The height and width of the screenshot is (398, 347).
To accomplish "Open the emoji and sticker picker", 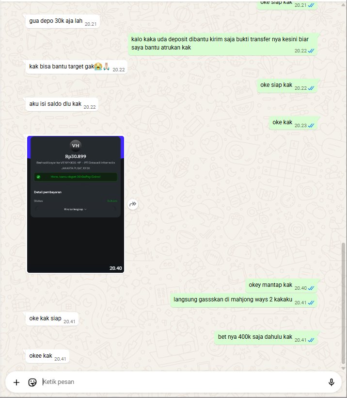I will 32,382.
